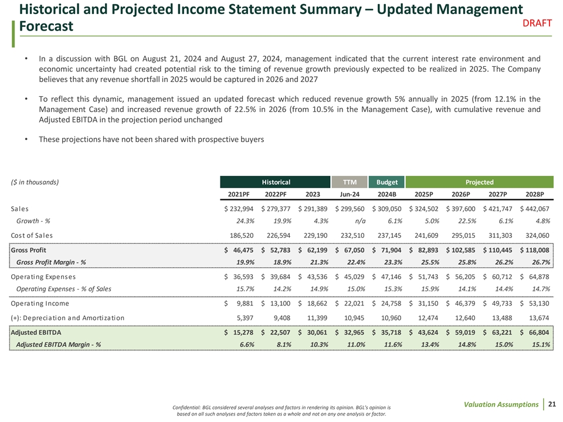Select the 2028P column heading
Screen dimensions: 563x422
click(x=535, y=194)
